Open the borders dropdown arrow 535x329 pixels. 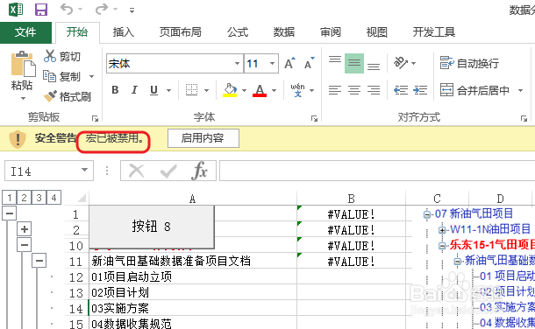coord(206,90)
